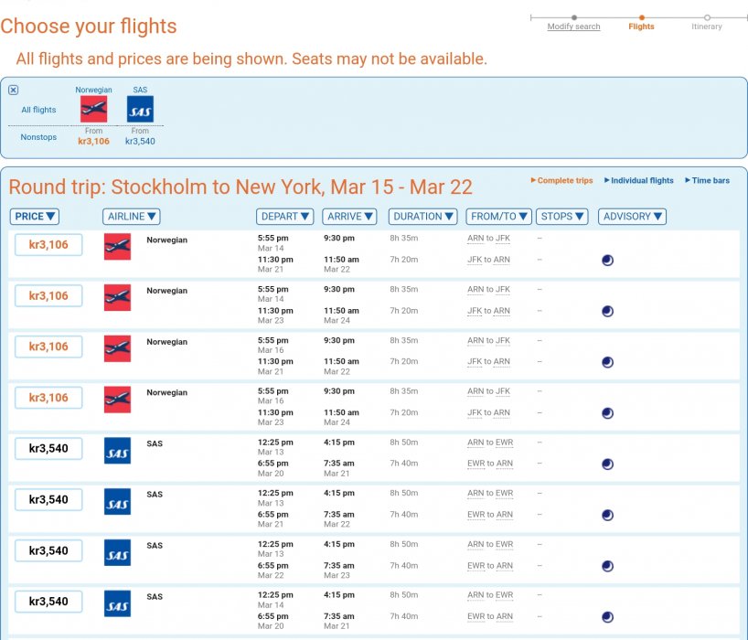Click the Modify search link
Screen dimensions: 748x640
point(573,27)
